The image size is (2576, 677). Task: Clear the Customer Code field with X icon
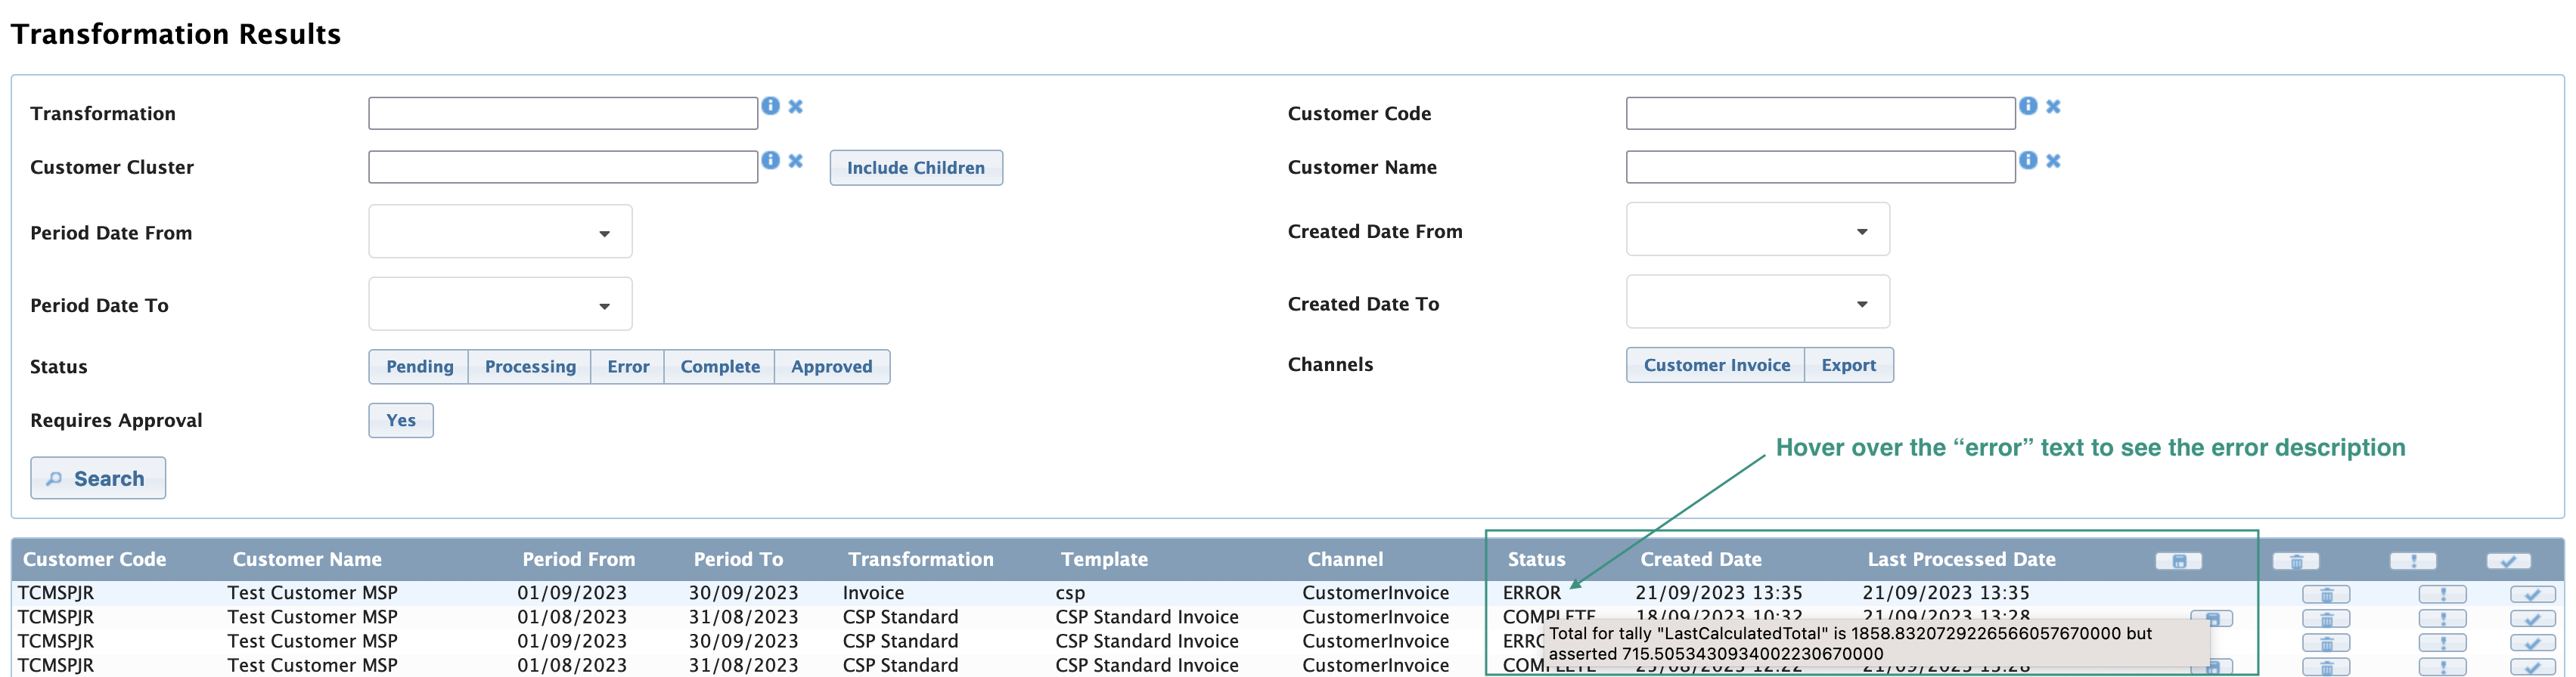click(2053, 106)
